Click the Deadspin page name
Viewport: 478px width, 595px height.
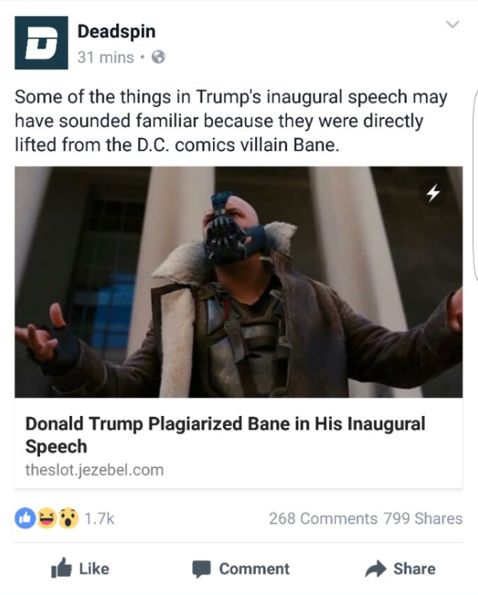click(117, 32)
